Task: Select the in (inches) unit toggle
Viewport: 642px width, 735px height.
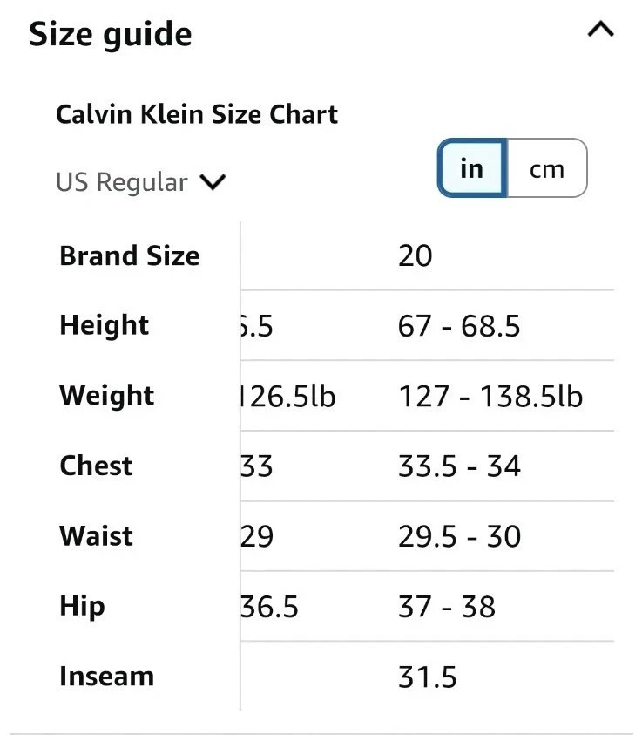Action: pos(471,168)
